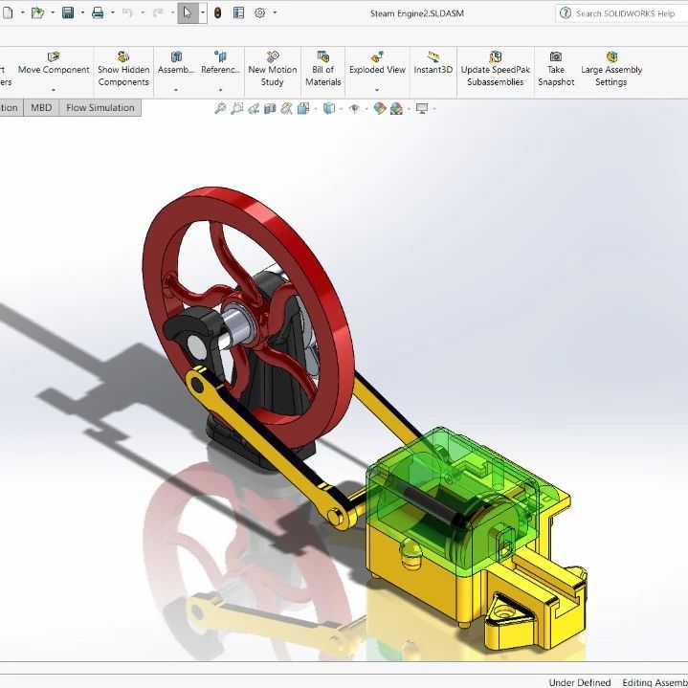Image resolution: width=688 pixels, height=688 pixels.
Task: Click View Orientation icon
Action: (x=303, y=108)
